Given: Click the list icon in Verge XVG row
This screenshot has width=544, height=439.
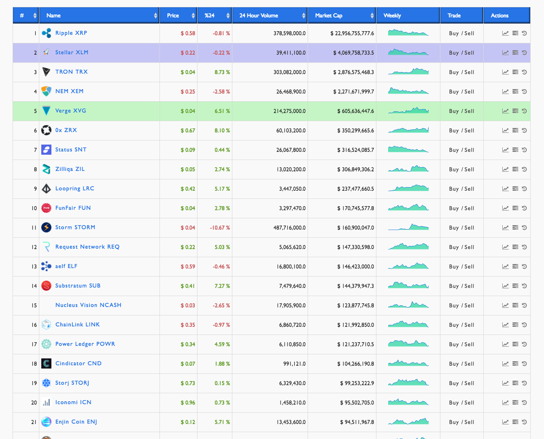Looking at the screenshot, I should coord(515,111).
